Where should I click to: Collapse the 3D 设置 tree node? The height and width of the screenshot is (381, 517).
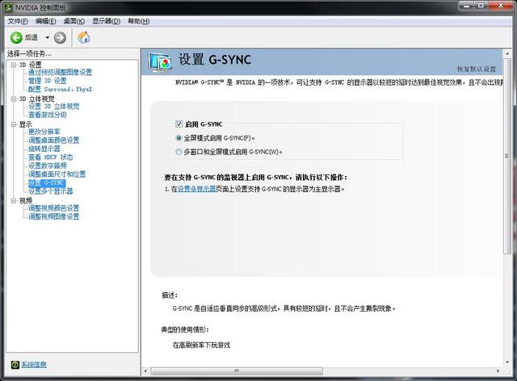pos(14,65)
